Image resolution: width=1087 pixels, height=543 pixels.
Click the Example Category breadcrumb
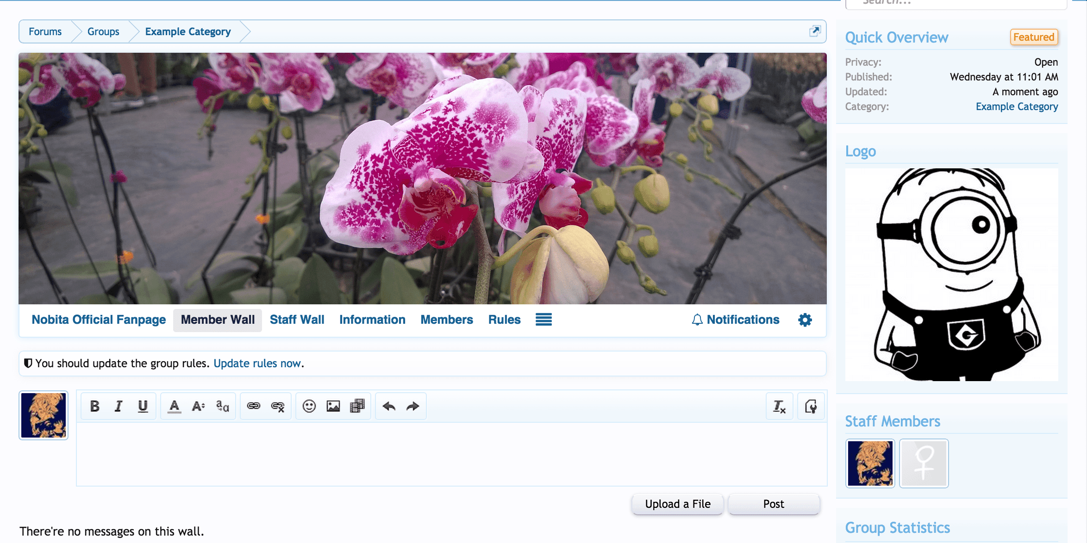(188, 31)
